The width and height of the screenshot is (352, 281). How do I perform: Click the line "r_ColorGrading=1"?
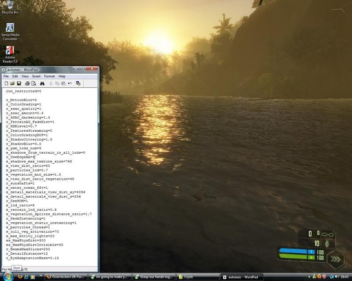tap(24, 104)
